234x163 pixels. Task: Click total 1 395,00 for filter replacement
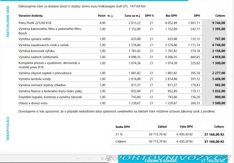pos(219,29)
